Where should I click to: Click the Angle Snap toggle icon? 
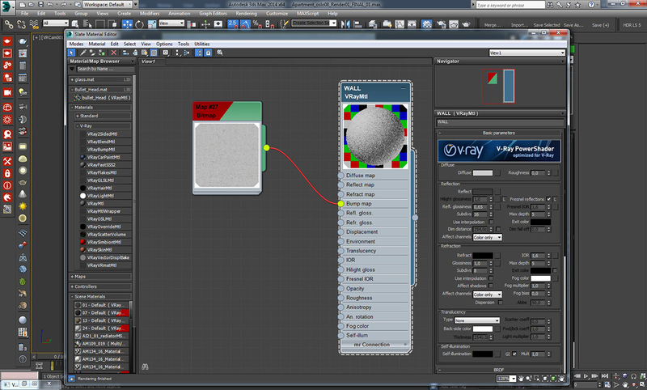pyautogui.click(x=245, y=24)
